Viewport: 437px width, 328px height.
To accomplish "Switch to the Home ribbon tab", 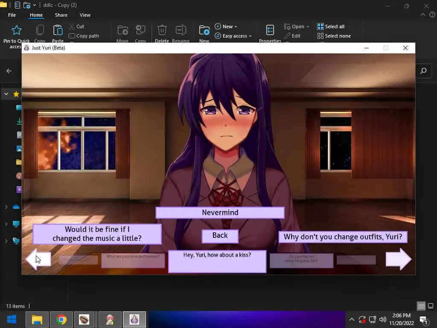I will click(x=36, y=15).
